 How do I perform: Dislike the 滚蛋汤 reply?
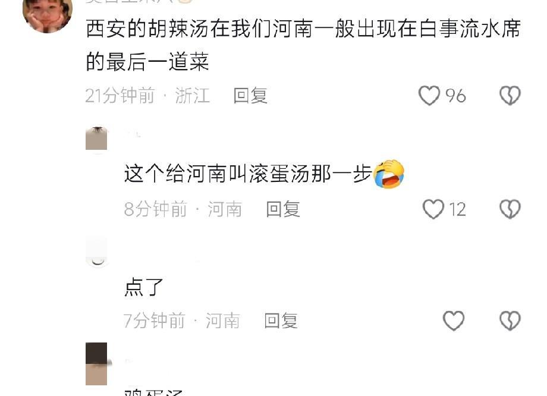click(510, 209)
